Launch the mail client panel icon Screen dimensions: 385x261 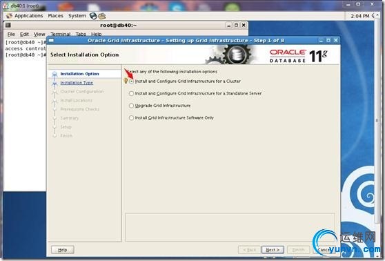tap(102, 16)
